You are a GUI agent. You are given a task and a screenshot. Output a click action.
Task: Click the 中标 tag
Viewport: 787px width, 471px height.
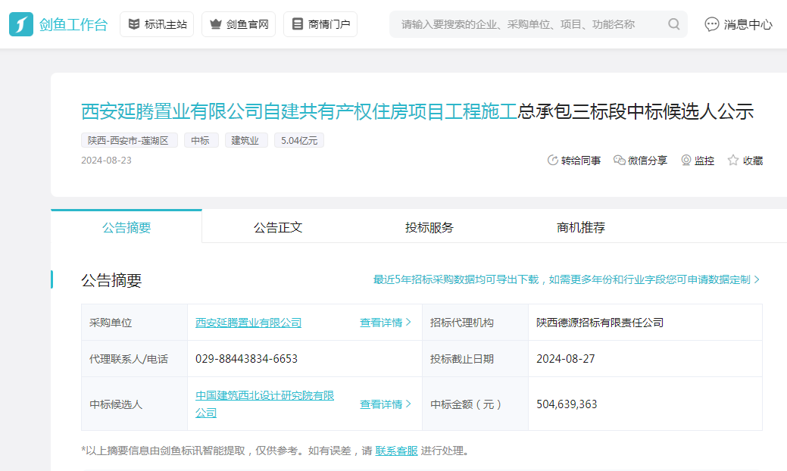[x=201, y=140]
